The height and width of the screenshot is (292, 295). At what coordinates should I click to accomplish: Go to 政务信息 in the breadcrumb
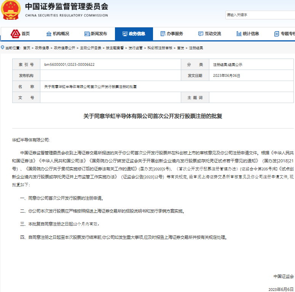click(42, 48)
